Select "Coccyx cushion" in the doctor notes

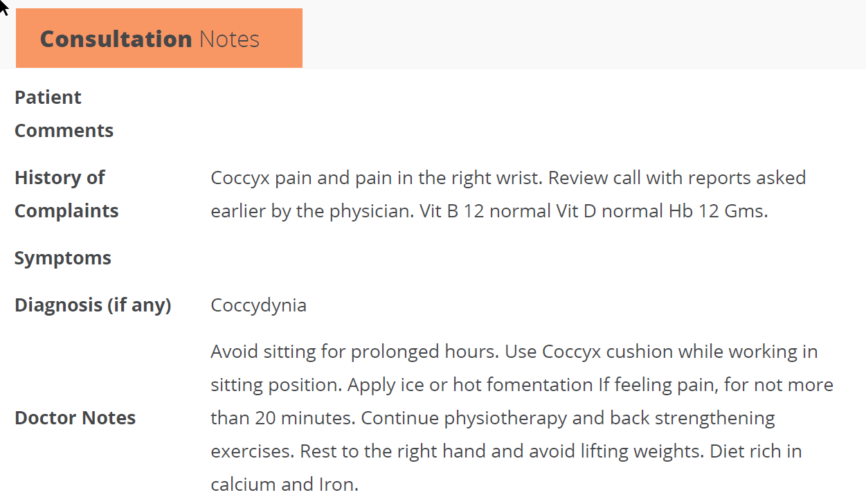[x=607, y=352]
